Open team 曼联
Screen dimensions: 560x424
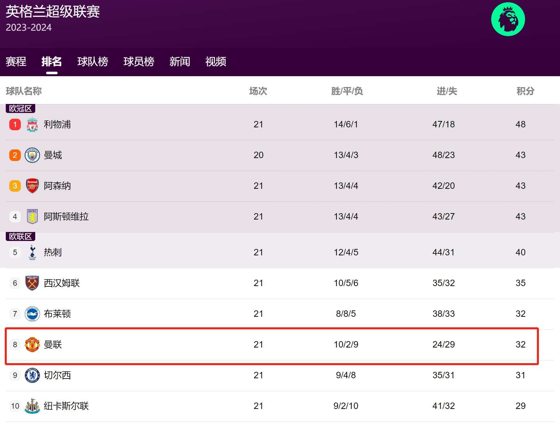click(x=53, y=345)
